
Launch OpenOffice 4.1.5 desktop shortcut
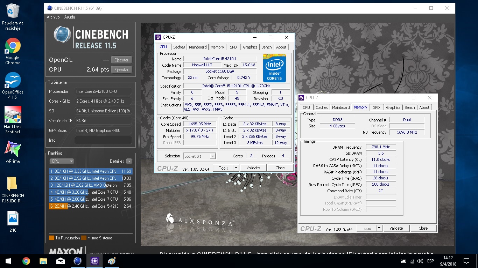[13, 85]
